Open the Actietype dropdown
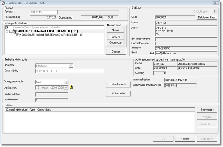This screenshot has width=223, height=147. coord(71,66)
